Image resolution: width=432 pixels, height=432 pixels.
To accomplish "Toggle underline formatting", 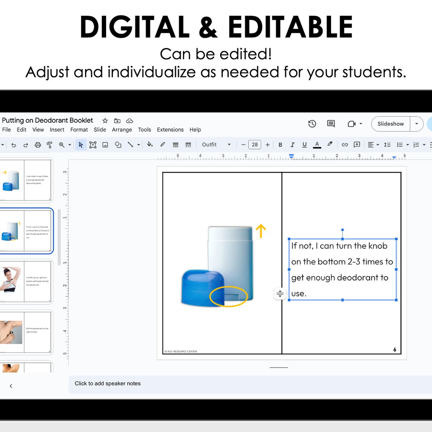I will click(304, 145).
